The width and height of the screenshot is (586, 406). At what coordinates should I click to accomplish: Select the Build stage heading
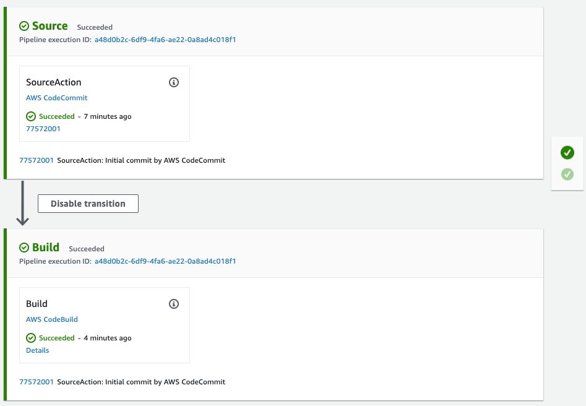click(46, 248)
